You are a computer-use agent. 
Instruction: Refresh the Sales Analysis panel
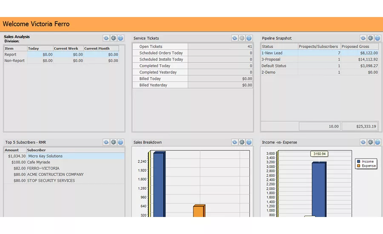pyautogui.click(x=106, y=38)
